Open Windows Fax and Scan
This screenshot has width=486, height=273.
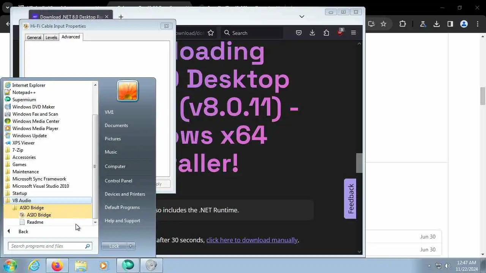click(x=35, y=114)
